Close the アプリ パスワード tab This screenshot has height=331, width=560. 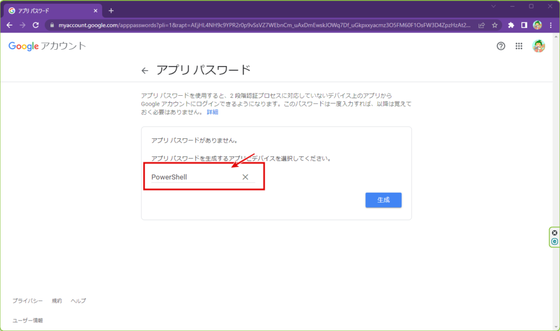(x=95, y=11)
